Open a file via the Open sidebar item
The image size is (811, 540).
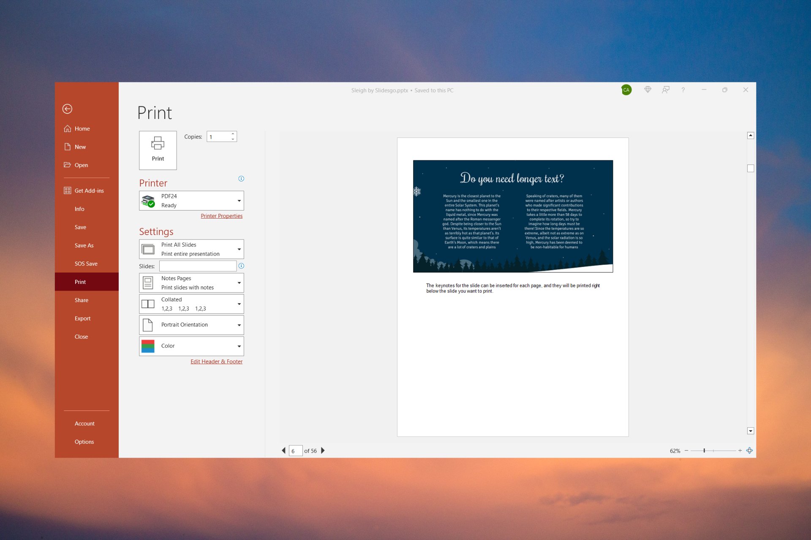pos(81,165)
